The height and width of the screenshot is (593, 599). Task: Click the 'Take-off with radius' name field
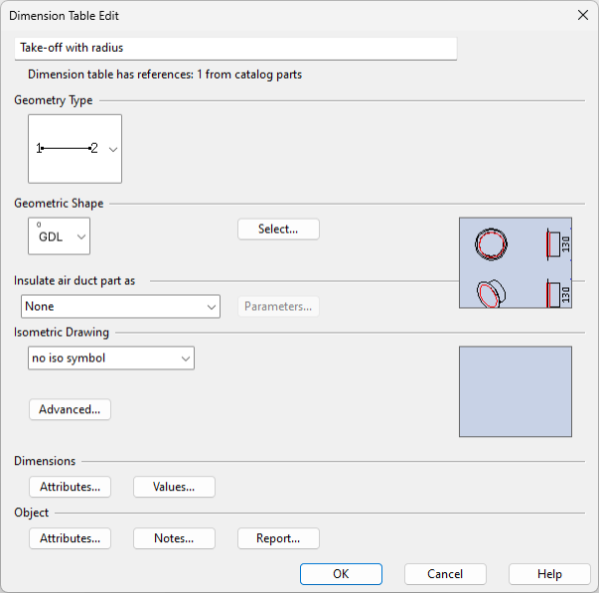pyautogui.click(x=236, y=48)
